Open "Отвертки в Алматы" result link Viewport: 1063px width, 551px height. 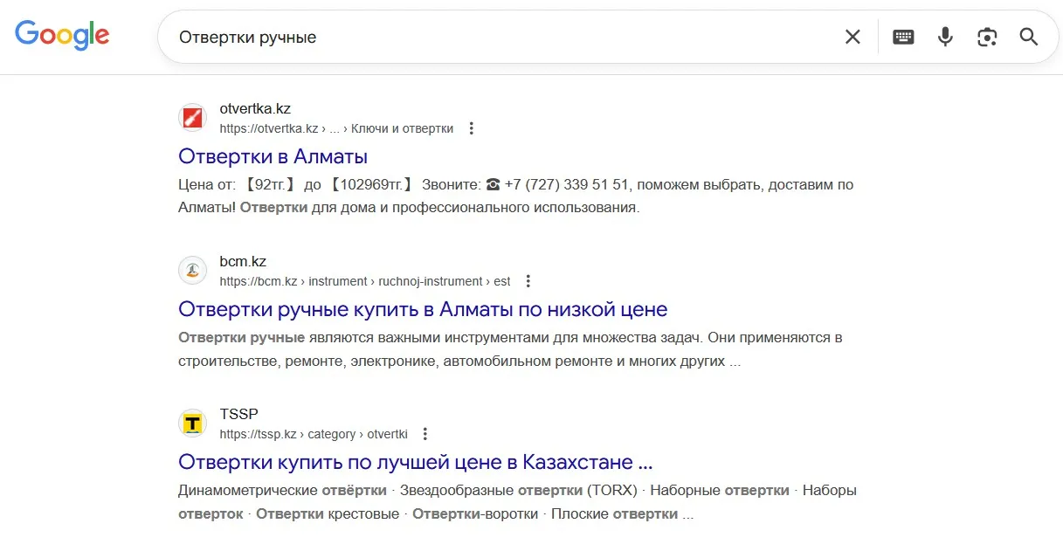pyautogui.click(x=273, y=156)
